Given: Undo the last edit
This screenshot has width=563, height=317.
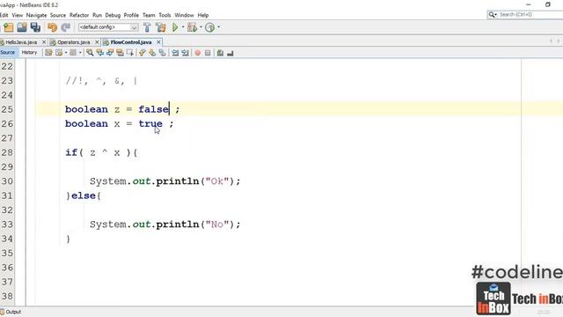Looking at the screenshot, I should coord(53,27).
